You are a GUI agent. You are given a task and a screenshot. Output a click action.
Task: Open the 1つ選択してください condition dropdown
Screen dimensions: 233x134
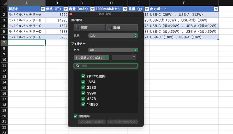(92, 57)
